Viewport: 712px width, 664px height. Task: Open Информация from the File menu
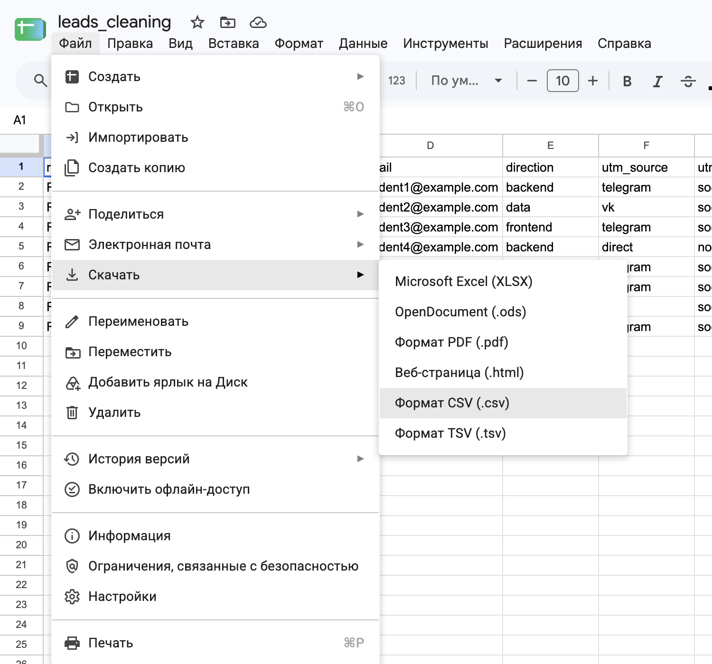pos(215,536)
